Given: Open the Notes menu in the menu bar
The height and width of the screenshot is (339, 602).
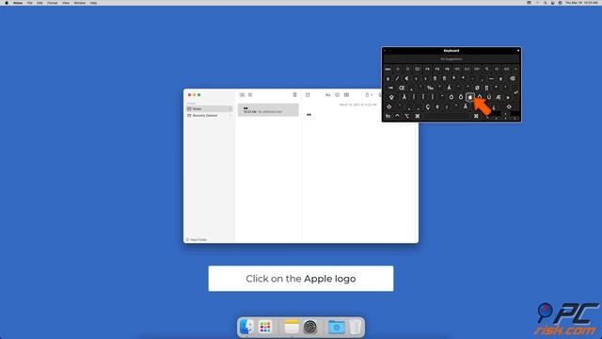Looking at the screenshot, I should 18,3.
